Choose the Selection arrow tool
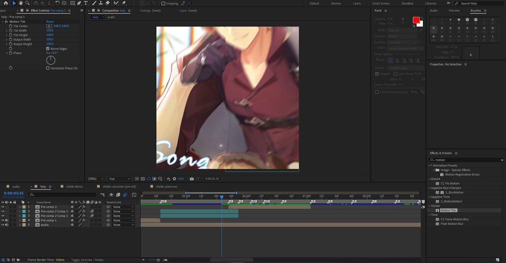506x263 pixels. coord(14,3)
